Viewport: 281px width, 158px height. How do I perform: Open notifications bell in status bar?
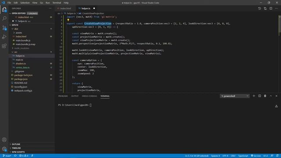(x=277, y=156)
